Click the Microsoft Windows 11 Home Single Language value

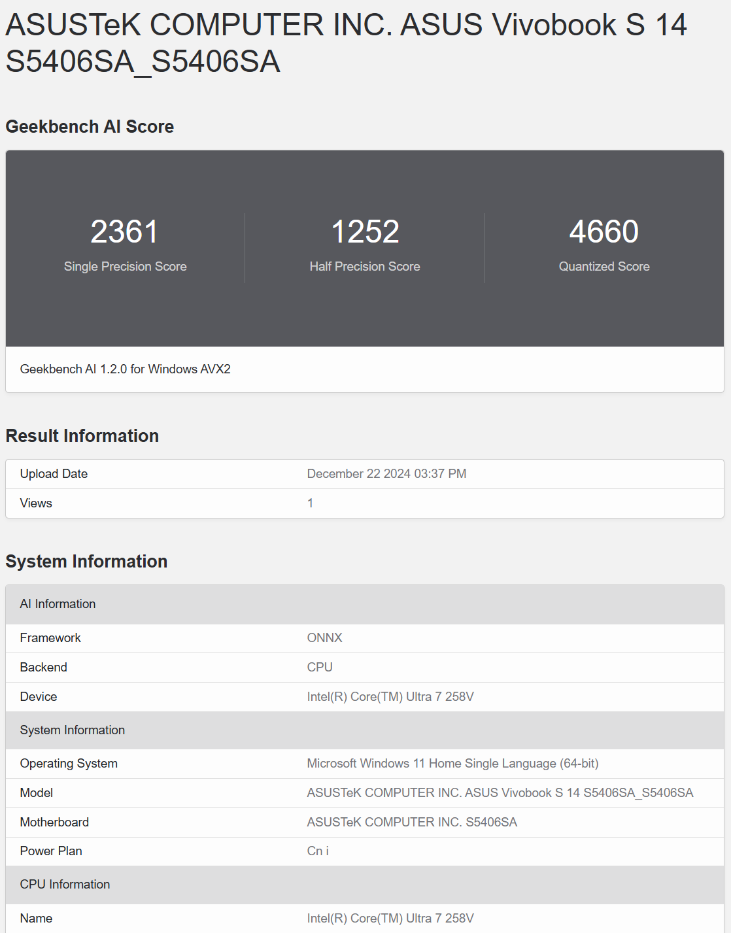click(453, 763)
